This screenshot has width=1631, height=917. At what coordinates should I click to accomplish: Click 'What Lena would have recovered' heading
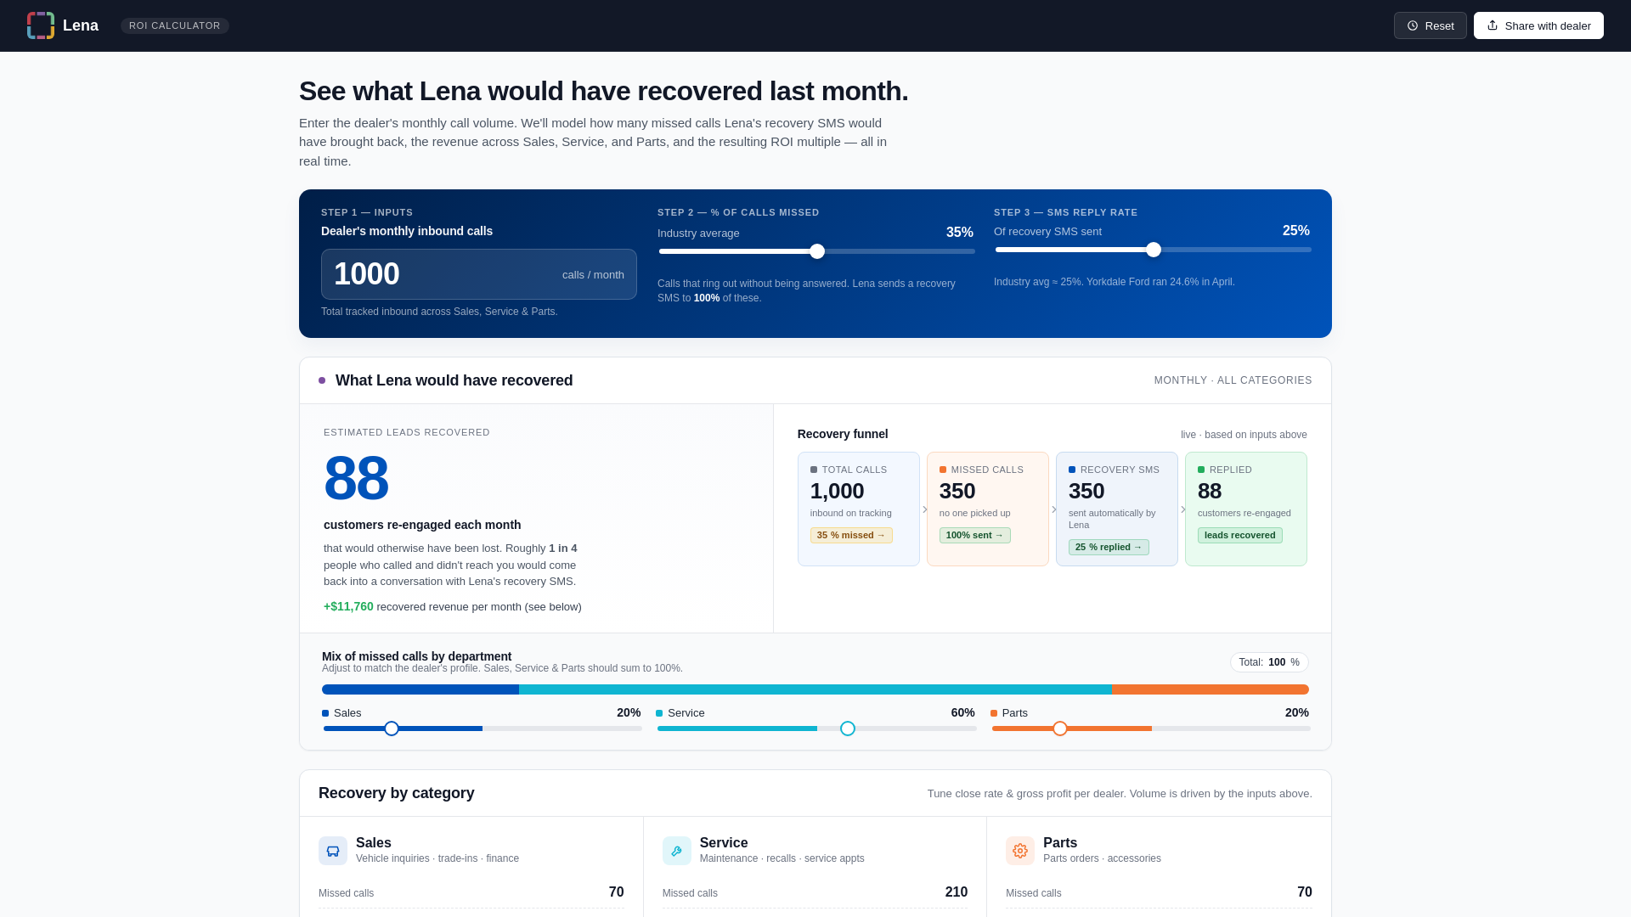click(454, 380)
